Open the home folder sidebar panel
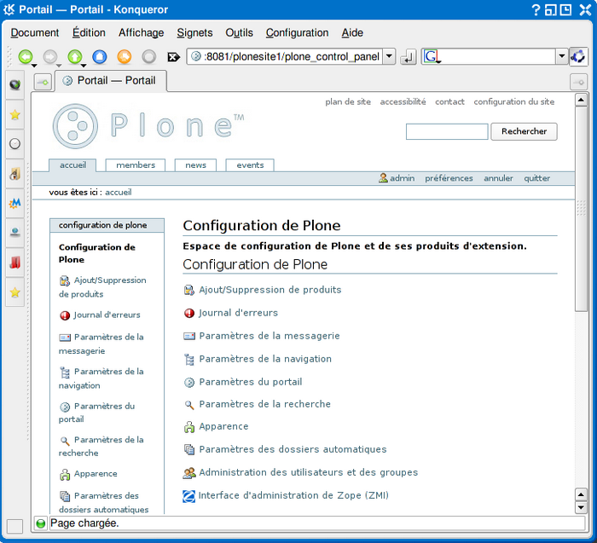Image resolution: width=597 pixels, height=543 pixels. (x=14, y=174)
